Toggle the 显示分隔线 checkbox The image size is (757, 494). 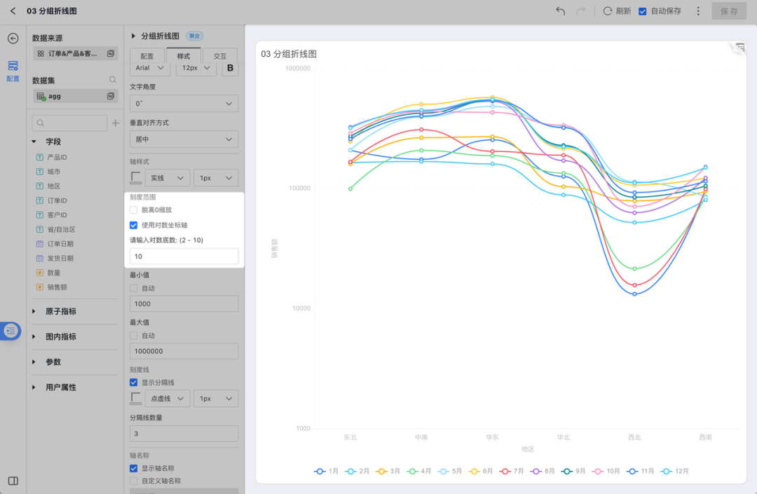[x=133, y=382]
